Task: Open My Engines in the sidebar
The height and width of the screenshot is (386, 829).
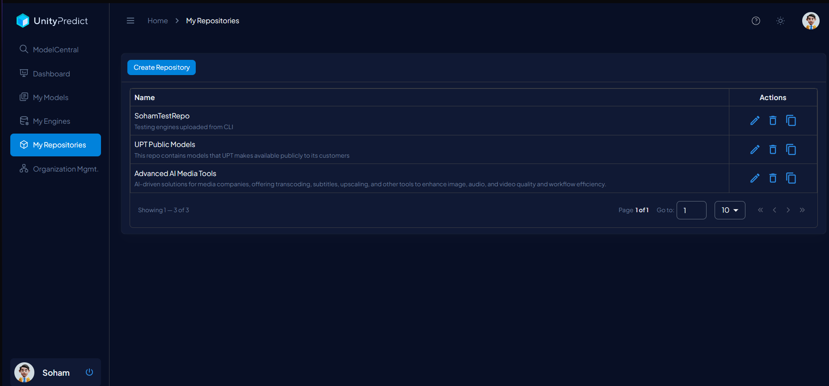Action: coord(51,121)
